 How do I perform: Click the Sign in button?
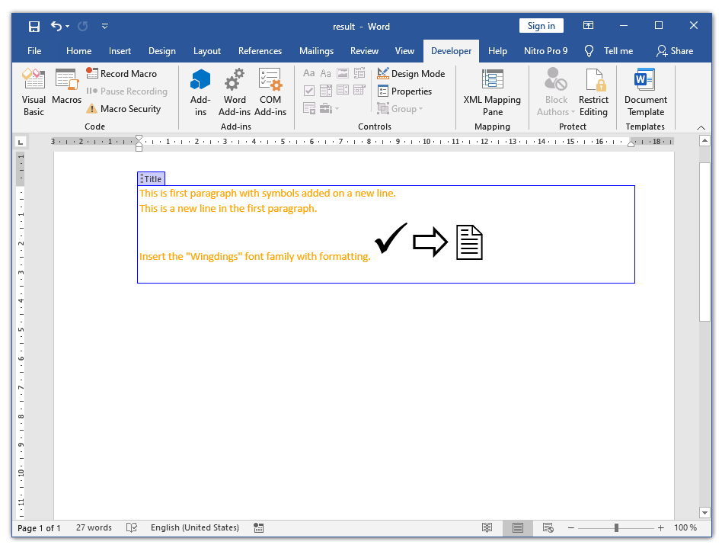pyautogui.click(x=541, y=25)
